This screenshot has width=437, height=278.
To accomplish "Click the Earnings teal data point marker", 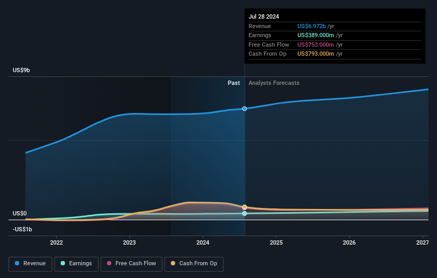I will point(244,213).
